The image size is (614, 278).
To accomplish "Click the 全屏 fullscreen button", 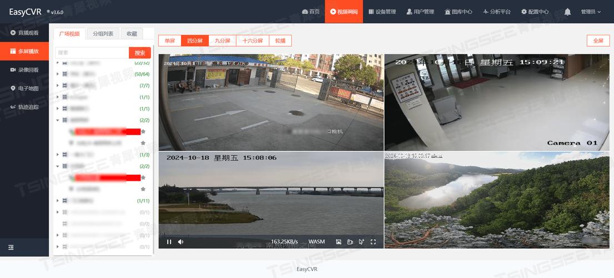I will pos(598,41).
